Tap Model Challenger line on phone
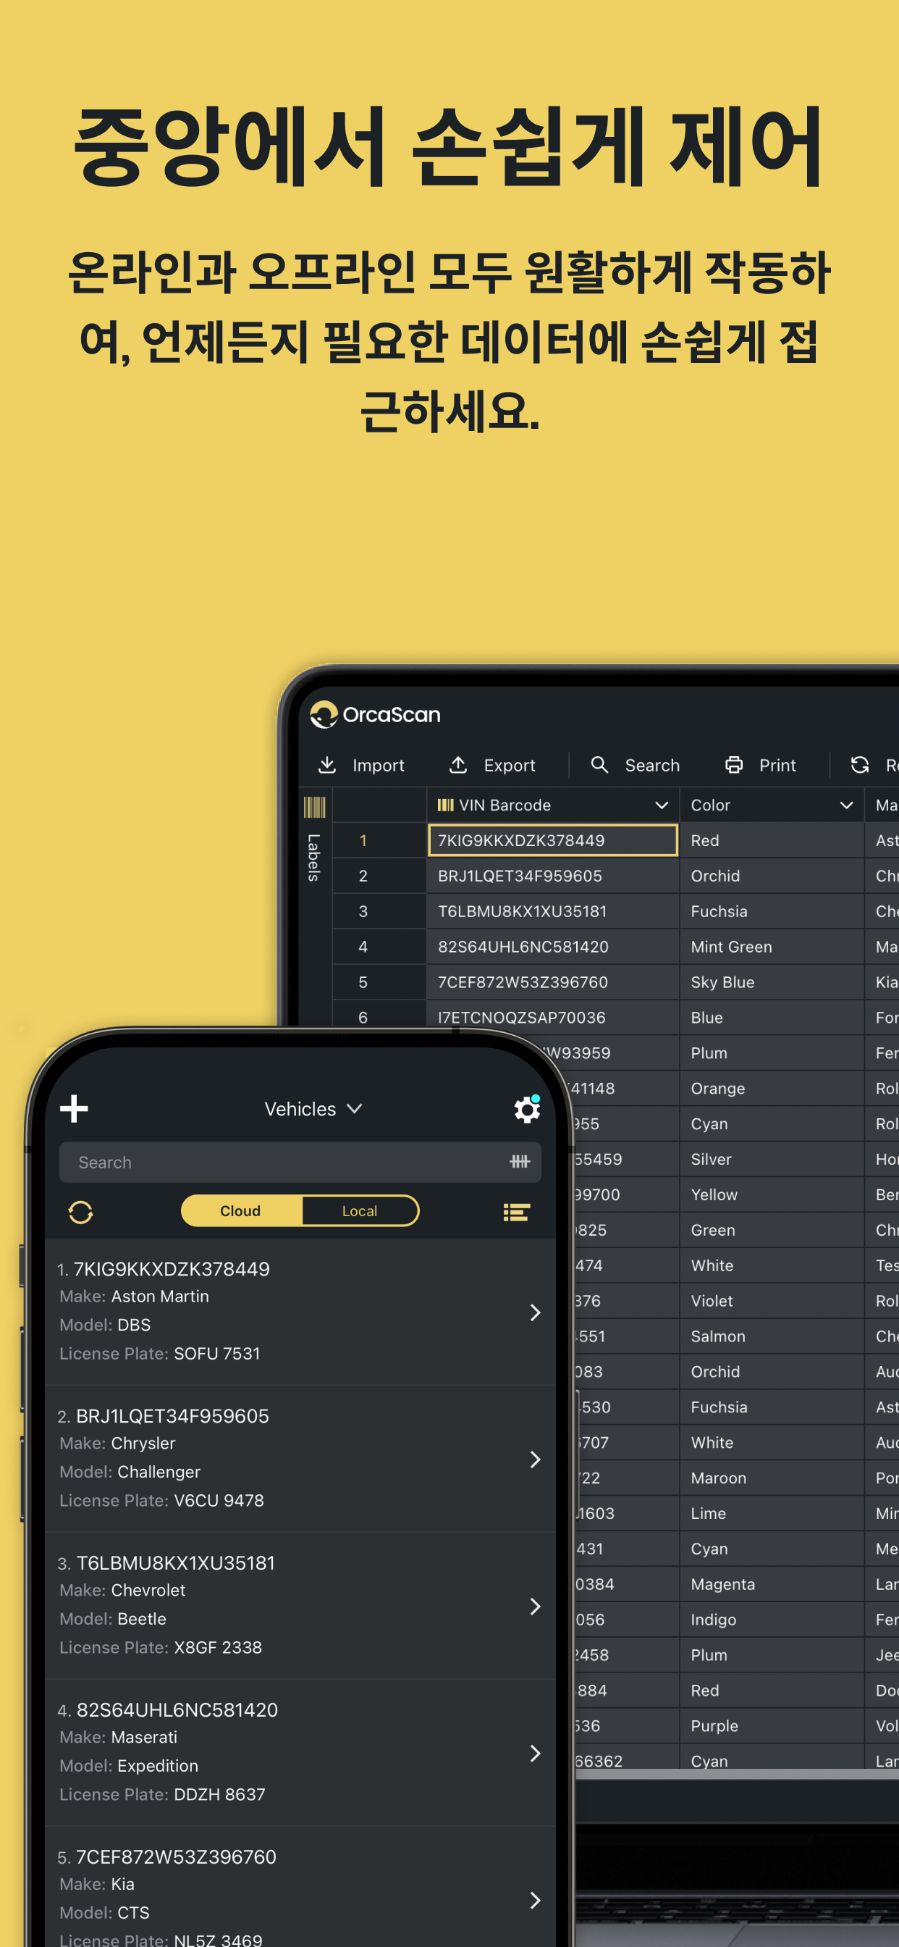This screenshot has width=899, height=1947. coord(130,1472)
